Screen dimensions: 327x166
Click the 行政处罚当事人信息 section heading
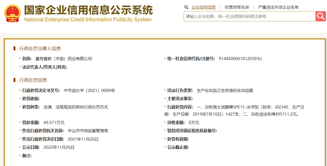(40, 49)
